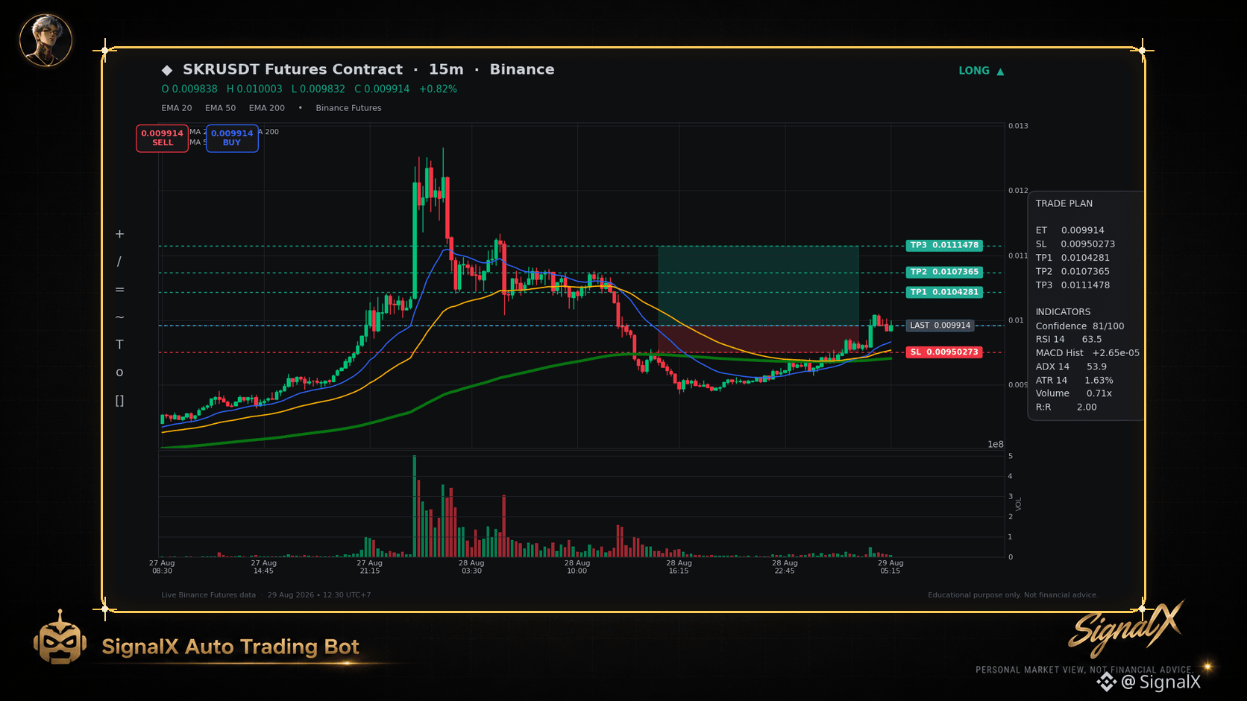Click the SL row in Trade Plan panel
This screenshot has width=1247, height=701.
pos(1075,244)
